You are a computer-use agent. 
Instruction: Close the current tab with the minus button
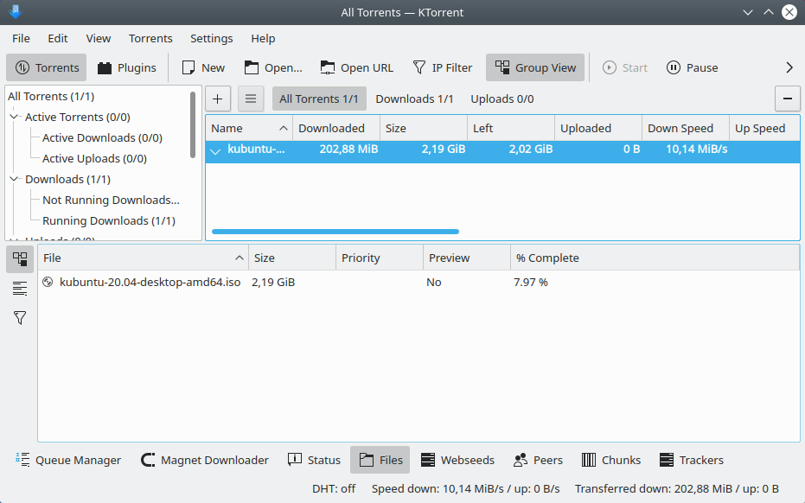point(788,99)
